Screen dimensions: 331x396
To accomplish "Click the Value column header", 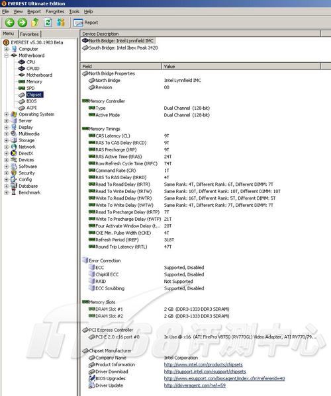I will [241, 66].
